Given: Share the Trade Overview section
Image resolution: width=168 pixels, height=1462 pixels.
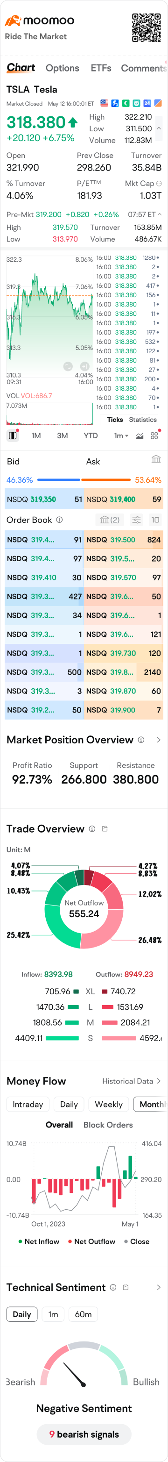Looking at the screenshot, I should 105,829.
